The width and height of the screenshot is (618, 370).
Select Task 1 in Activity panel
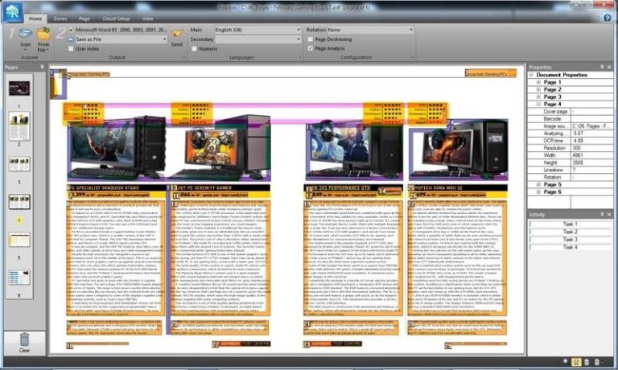tap(570, 224)
